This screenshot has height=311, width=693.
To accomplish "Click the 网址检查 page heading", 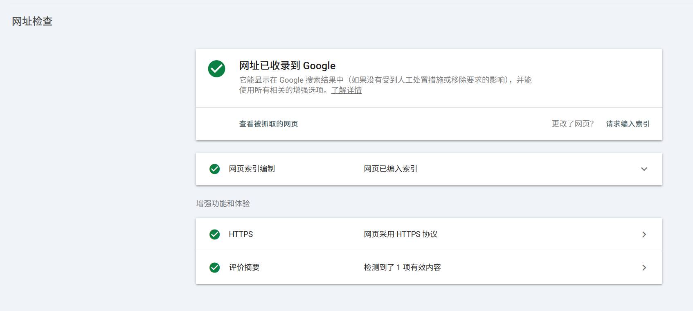I will click(32, 21).
